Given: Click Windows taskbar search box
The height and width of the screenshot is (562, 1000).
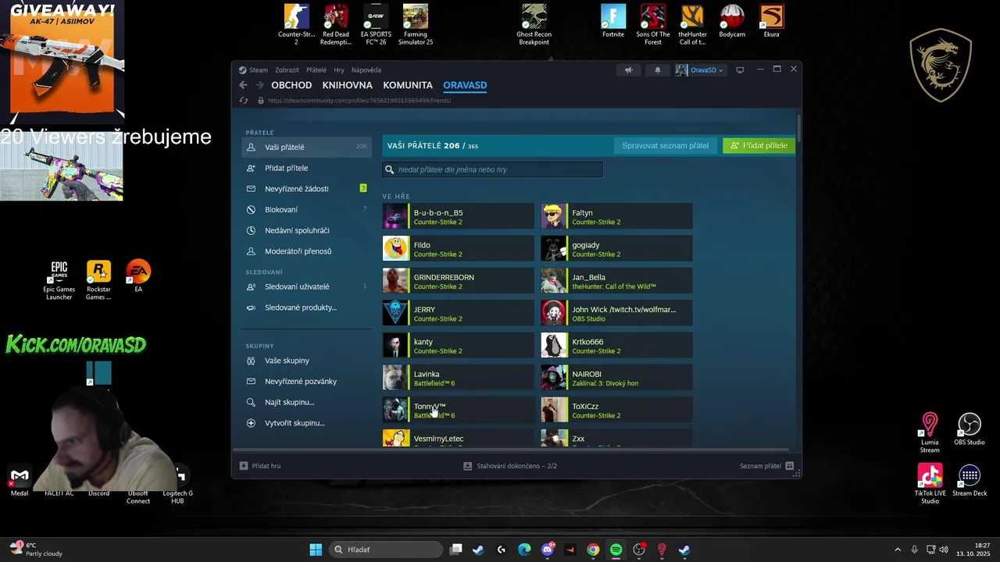Looking at the screenshot, I should point(386,550).
